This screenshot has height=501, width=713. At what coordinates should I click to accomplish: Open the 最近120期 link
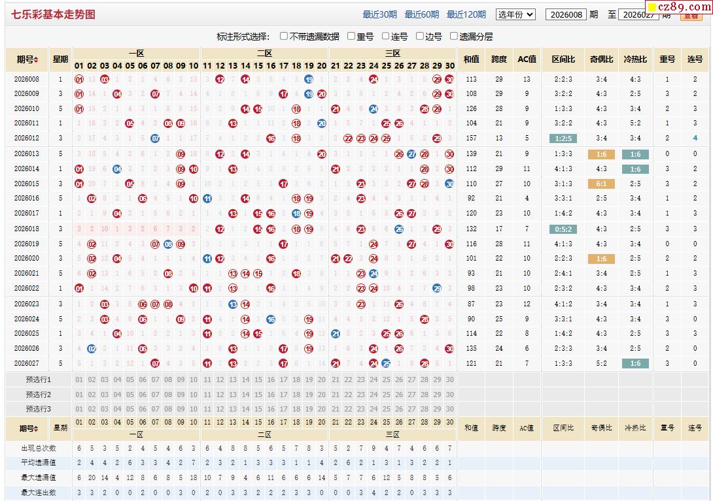pos(466,14)
